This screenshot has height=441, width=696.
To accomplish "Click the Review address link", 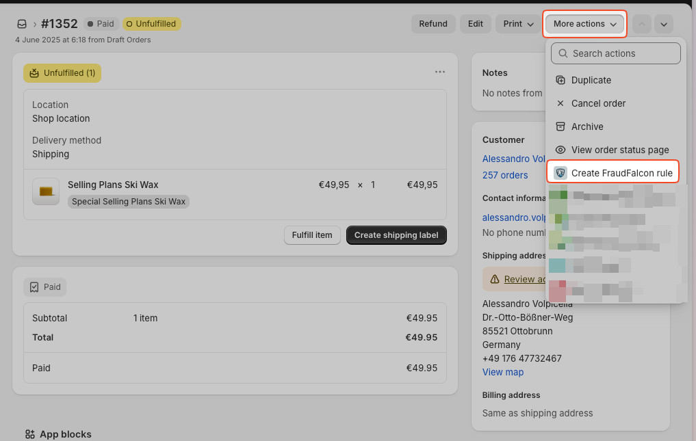I will click(525, 279).
